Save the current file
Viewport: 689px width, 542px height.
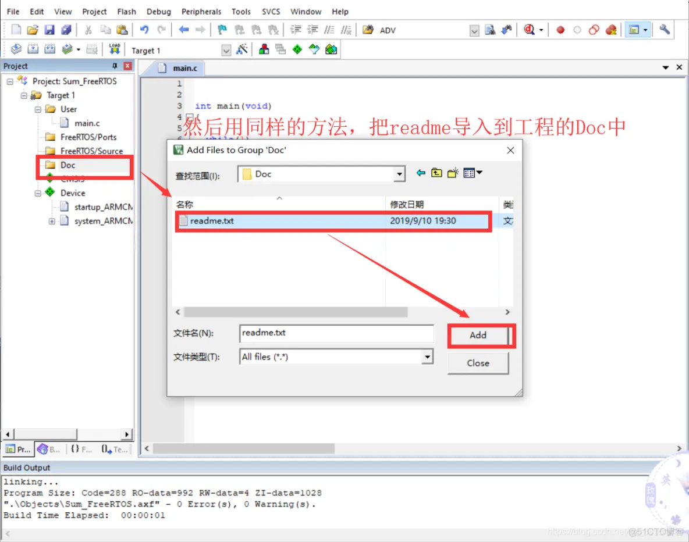[x=49, y=30]
